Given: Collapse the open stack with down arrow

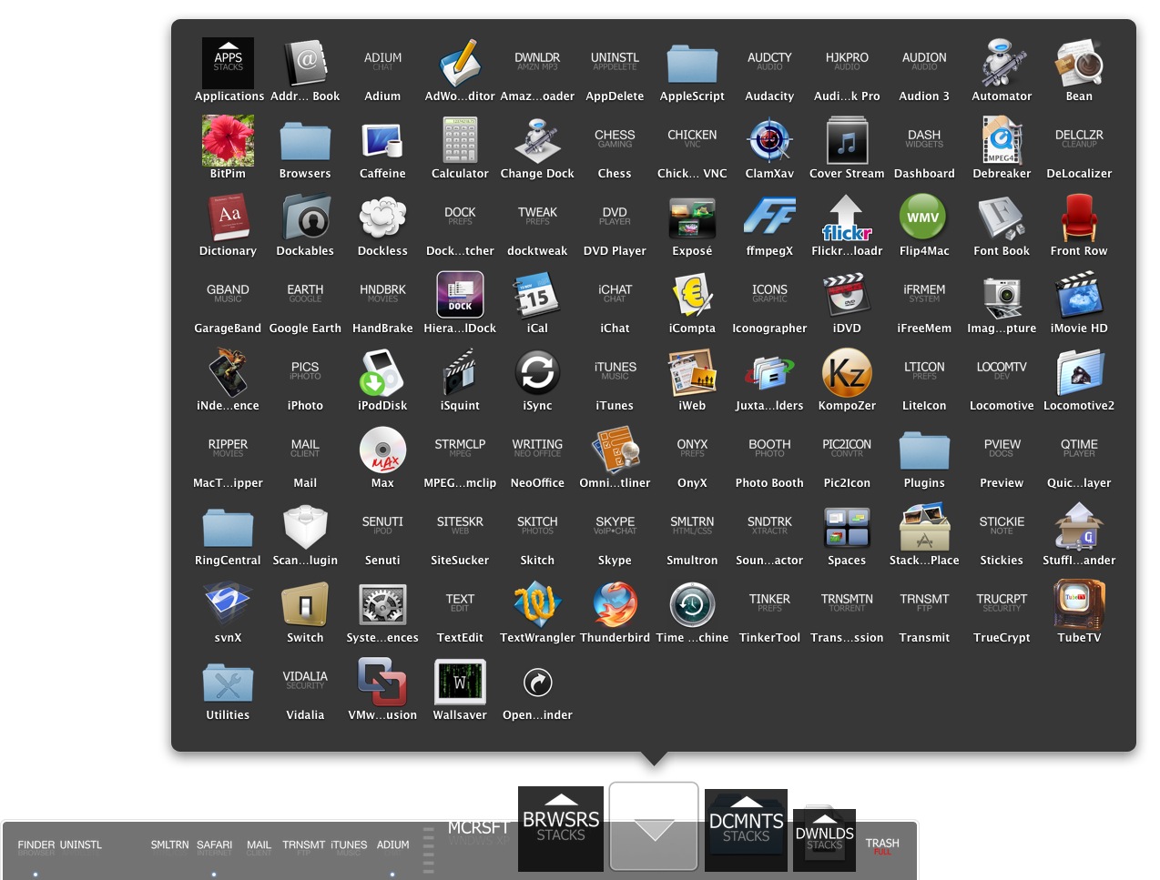Looking at the screenshot, I should coord(654,826).
